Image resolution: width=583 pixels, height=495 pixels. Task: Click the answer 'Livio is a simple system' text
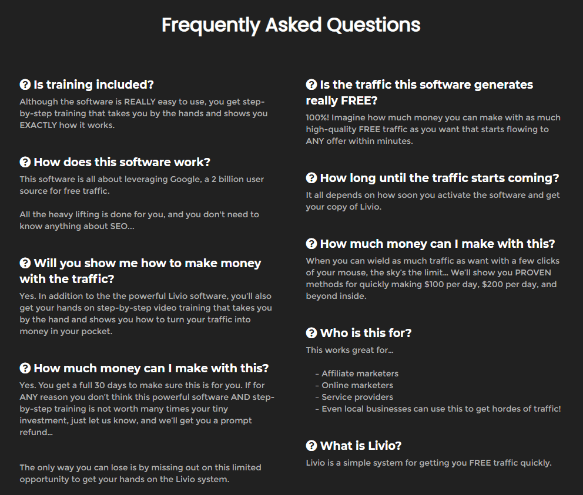point(428,463)
